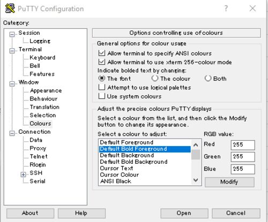The width and height of the screenshot is (268, 222).
Task: Click the Help button
Action: pos(81,213)
